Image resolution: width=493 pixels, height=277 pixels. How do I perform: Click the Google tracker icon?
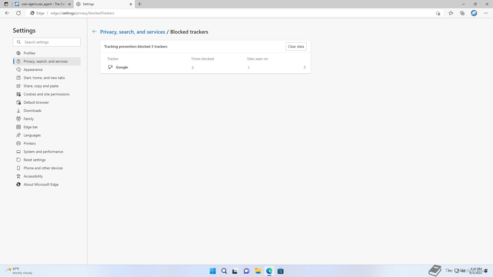(110, 67)
